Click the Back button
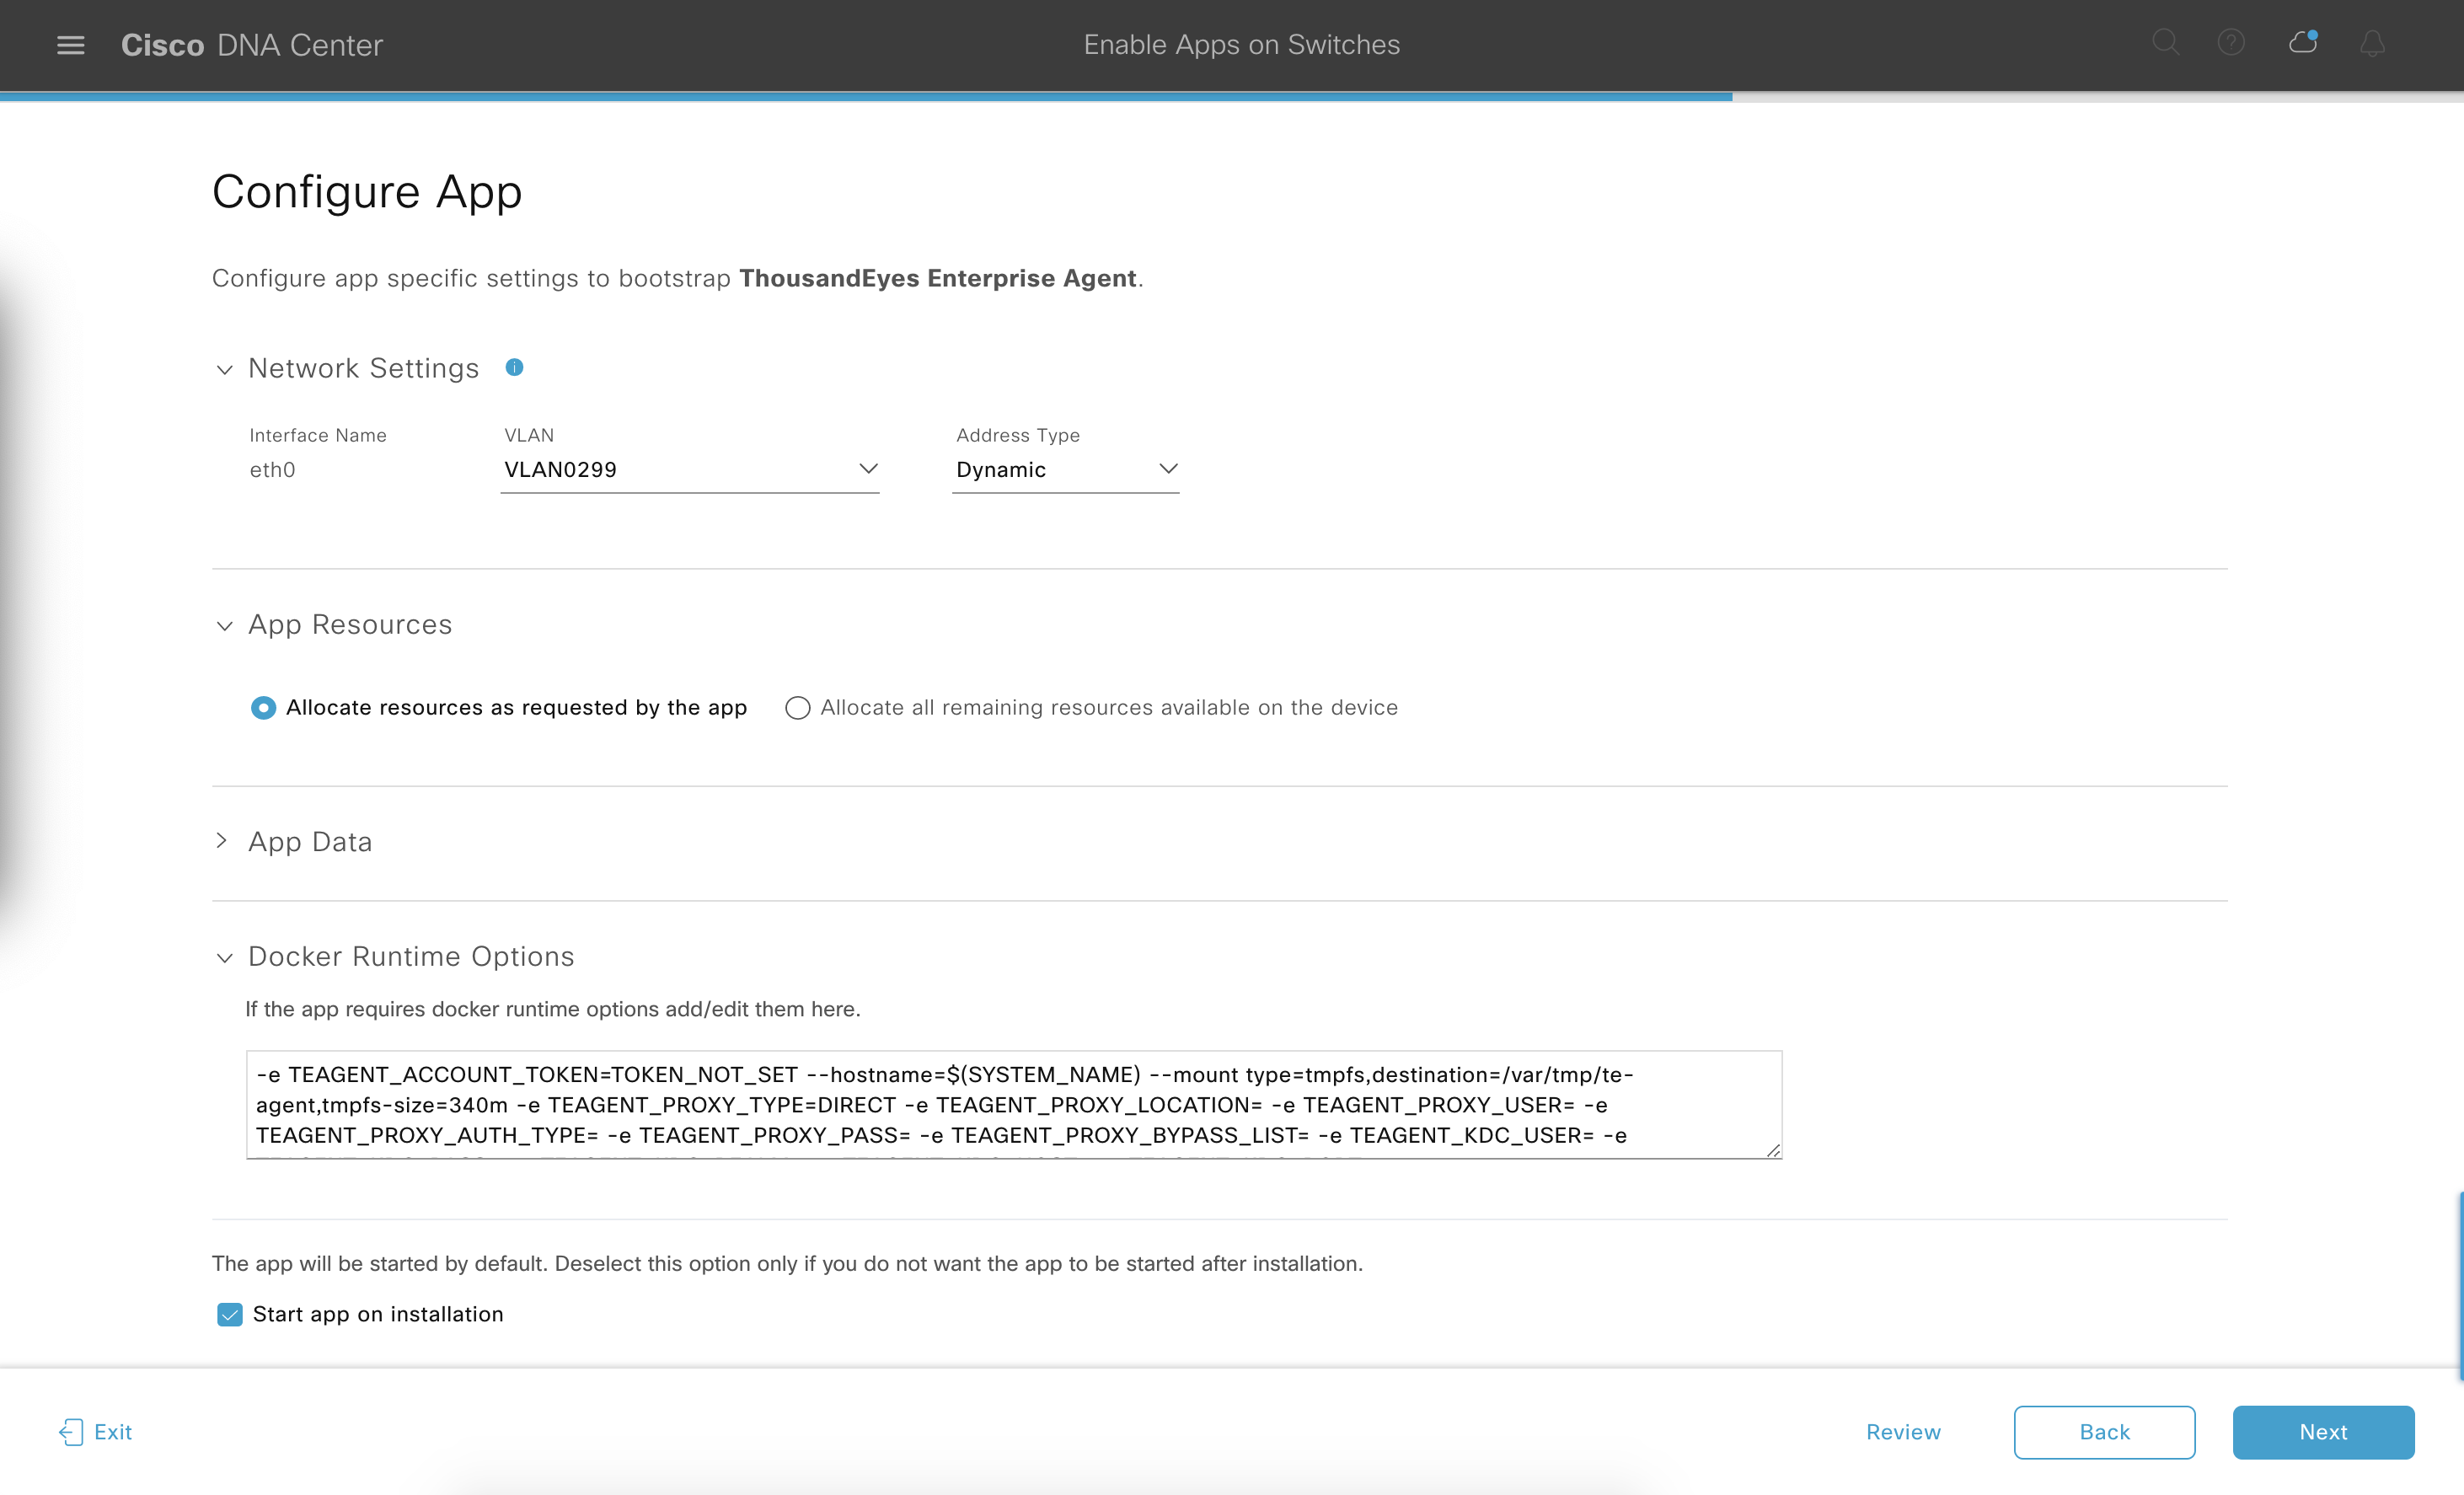The image size is (2464, 1495). tap(2104, 1431)
